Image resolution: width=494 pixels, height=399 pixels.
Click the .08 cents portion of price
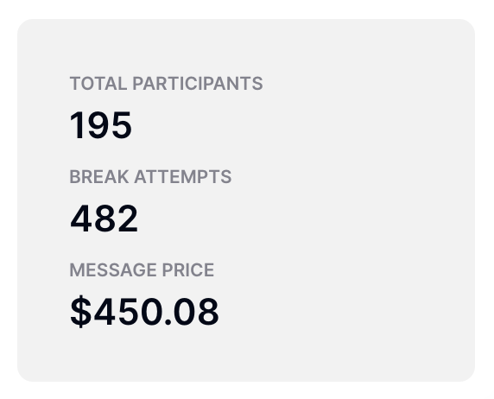192,312
